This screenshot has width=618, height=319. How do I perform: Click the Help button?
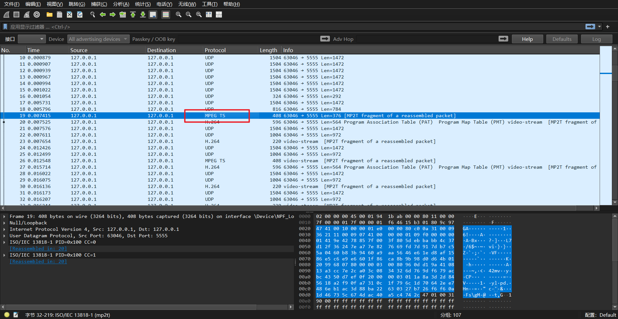[x=527, y=39]
